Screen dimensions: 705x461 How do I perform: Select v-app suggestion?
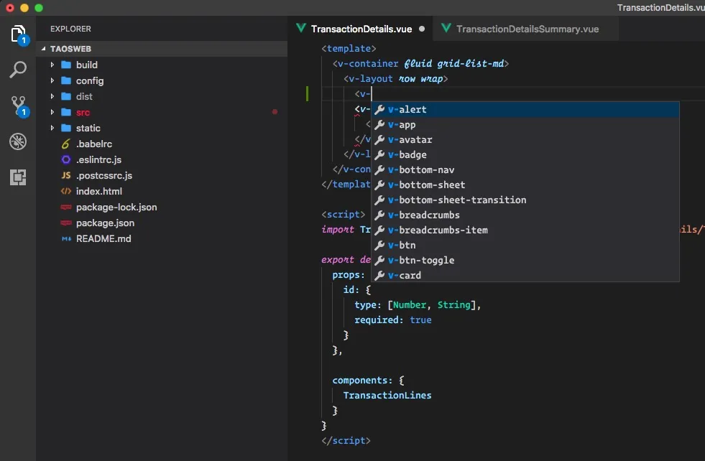pos(525,124)
